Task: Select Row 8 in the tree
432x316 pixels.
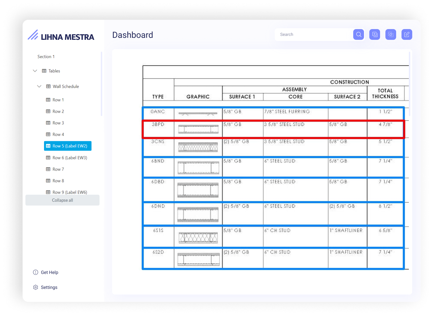Action: point(58,181)
